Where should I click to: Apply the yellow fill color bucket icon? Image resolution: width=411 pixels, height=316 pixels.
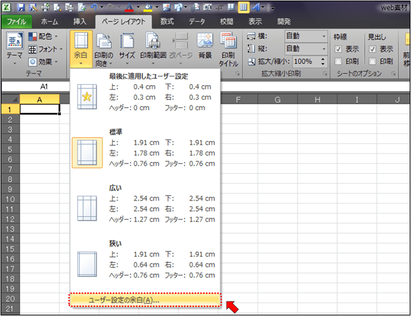[148, 8]
